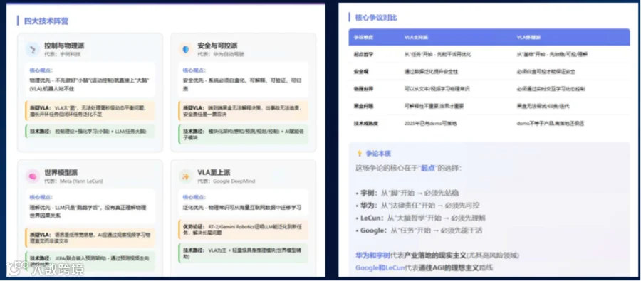The height and width of the screenshot is (281, 641).
Task: Click the pink brain icon of 世界模型派
Action: pyautogui.click(x=32, y=176)
